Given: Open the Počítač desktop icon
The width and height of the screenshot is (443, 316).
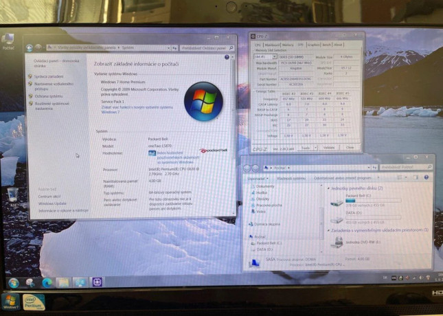Looking at the screenshot, I should click(x=8, y=41).
